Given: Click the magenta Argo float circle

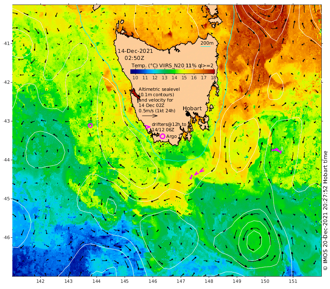Looking at the screenshot, I should 162,136.
